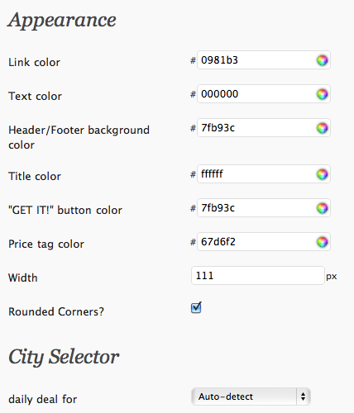This screenshot has width=354, height=413.
Task: Click Header/Footer background hex input
Action: coord(264,128)
